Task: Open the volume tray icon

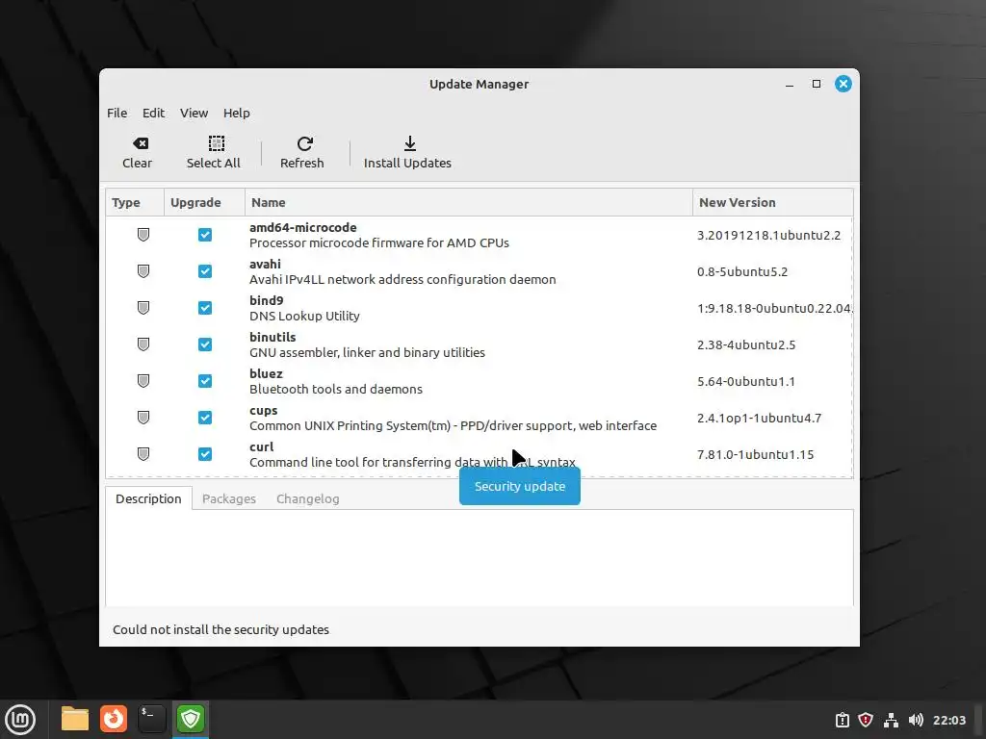Action: point(916,720)
